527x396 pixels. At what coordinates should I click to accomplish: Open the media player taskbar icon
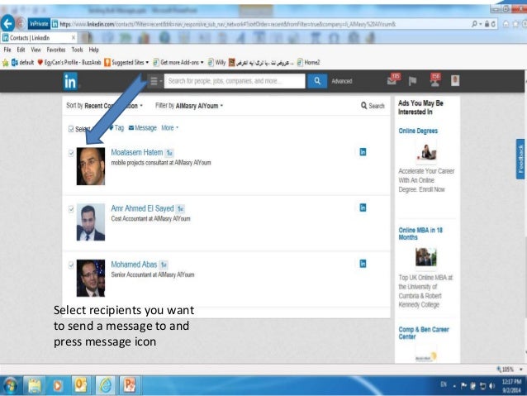(x=58, y=385)
